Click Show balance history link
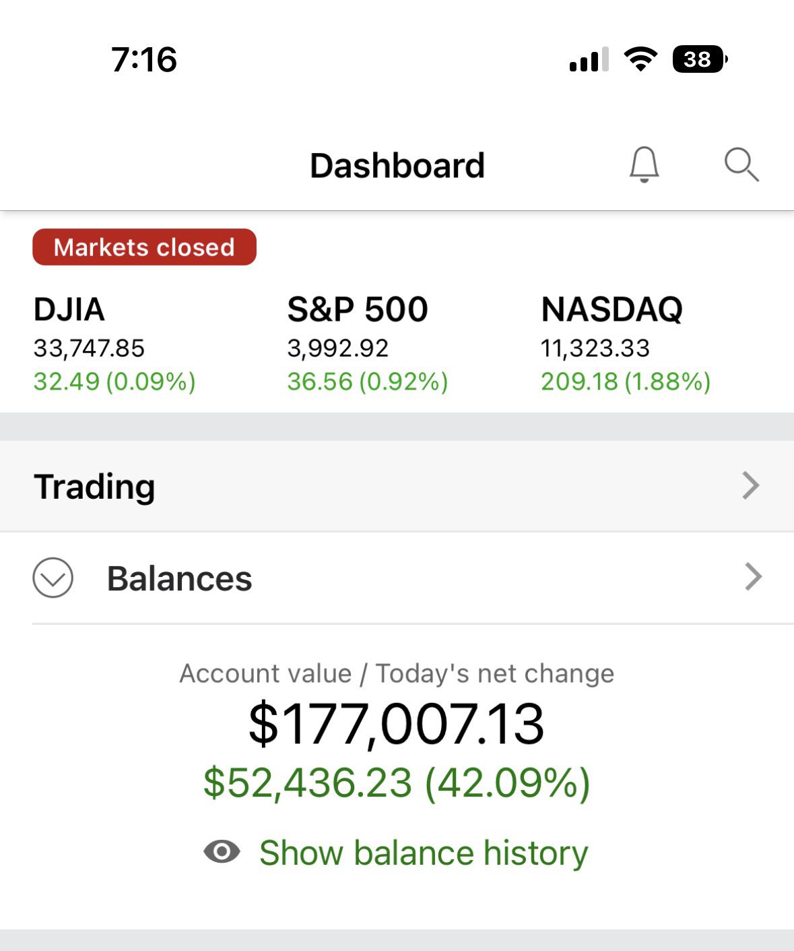The width and height of the screenshot is (794, 951). point(424,853)
